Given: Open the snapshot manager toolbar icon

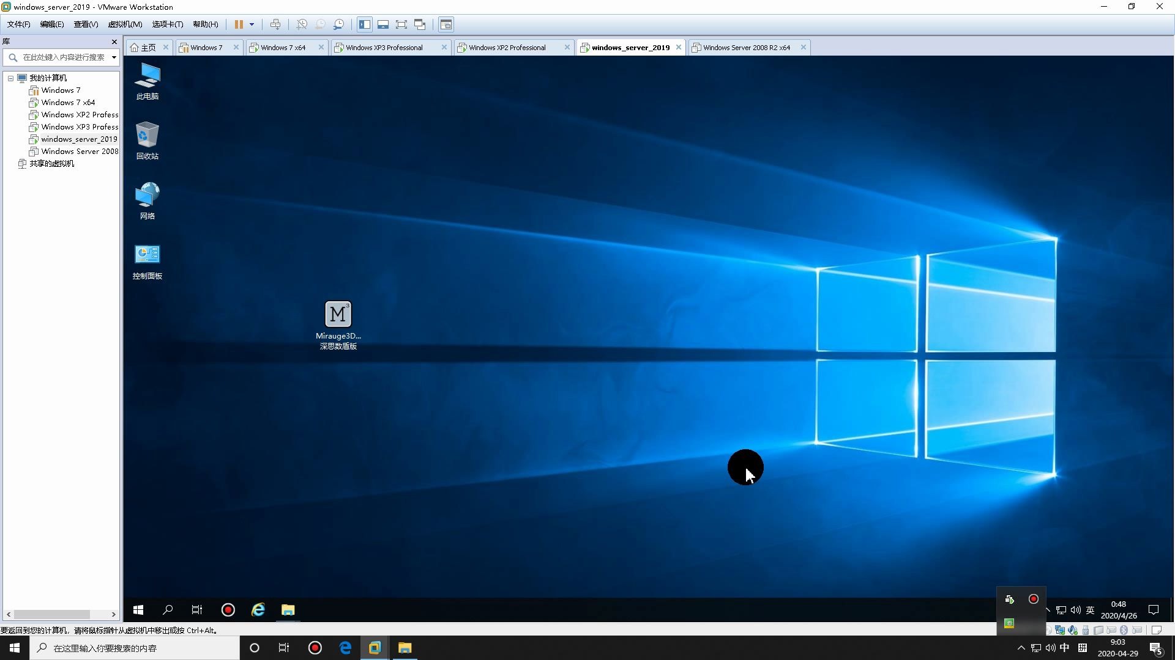Looking at the screenshot, I should click(338, 24).
